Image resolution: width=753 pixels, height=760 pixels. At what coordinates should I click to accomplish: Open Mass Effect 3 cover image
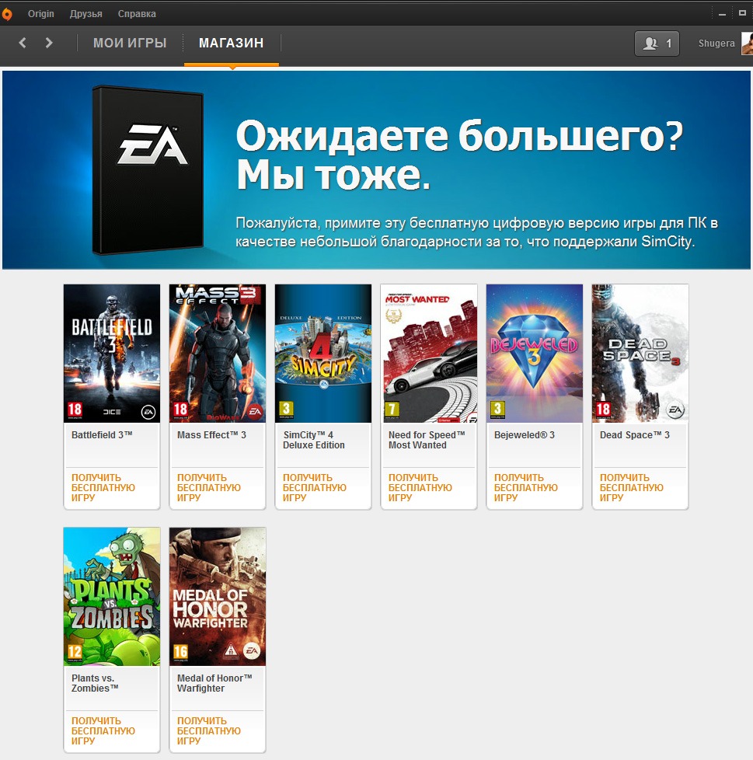tap(218, 354)
